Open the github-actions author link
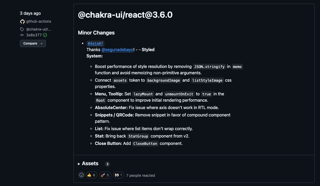This screenshot has width=320, height=186. [39, 21]
